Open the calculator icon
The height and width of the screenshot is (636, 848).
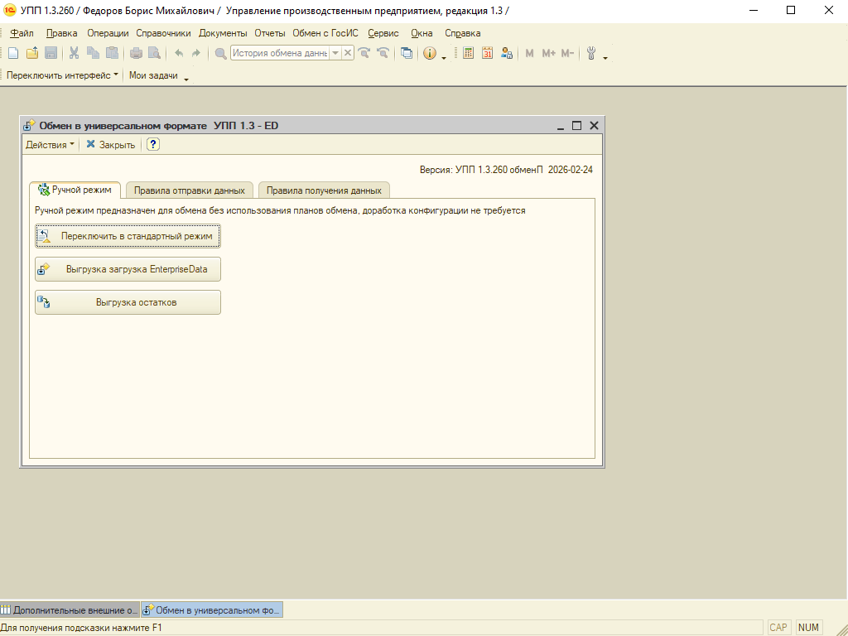[469, 53]
